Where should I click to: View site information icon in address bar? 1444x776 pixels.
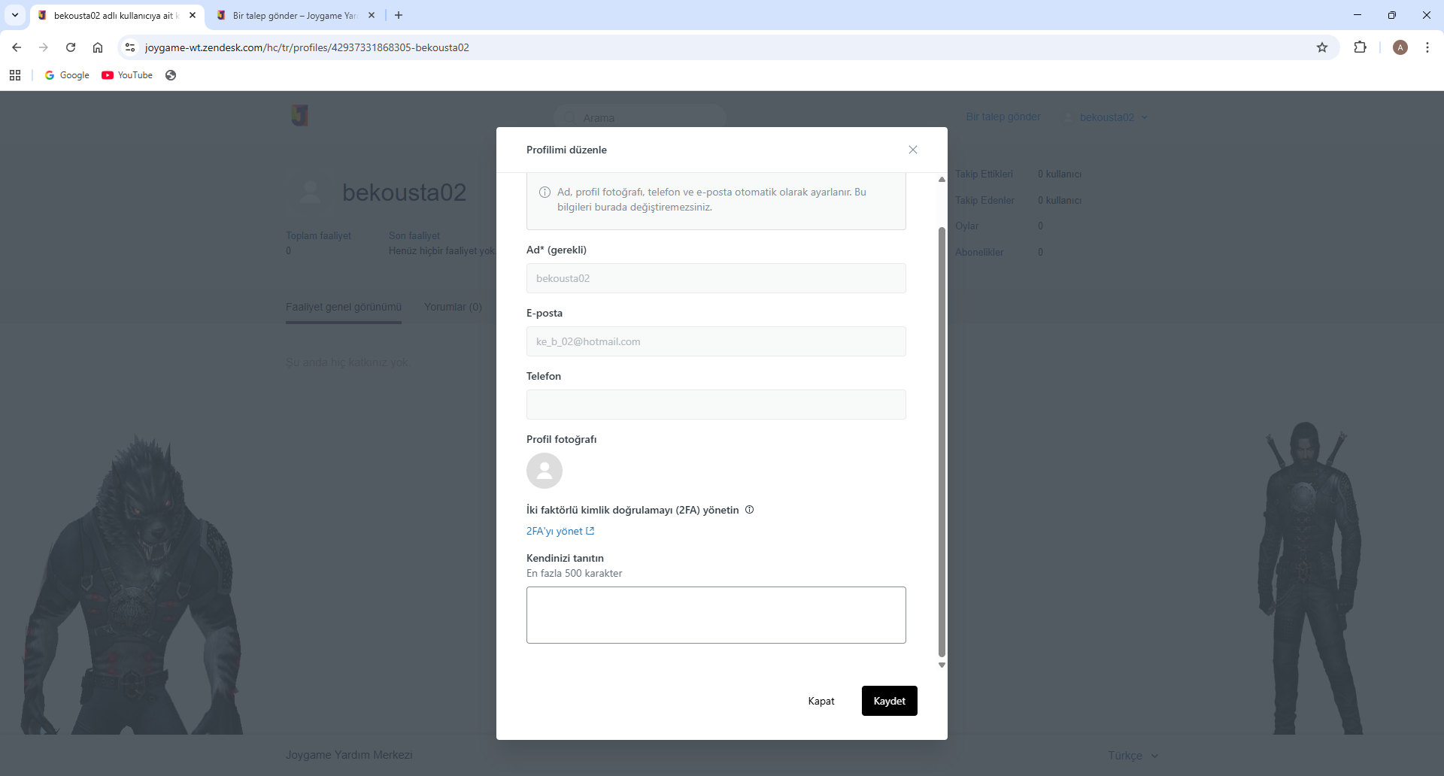click(130, 47)
